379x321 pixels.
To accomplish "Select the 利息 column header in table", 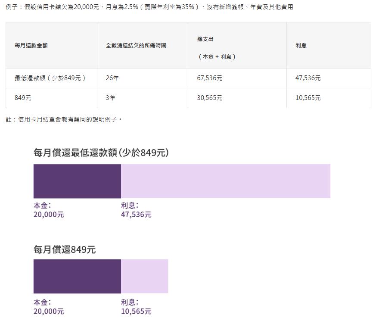I will click(329, 45).
